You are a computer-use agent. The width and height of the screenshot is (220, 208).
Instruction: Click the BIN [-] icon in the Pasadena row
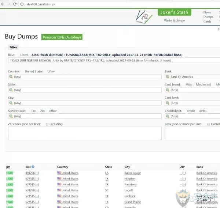tap(37, 185)
